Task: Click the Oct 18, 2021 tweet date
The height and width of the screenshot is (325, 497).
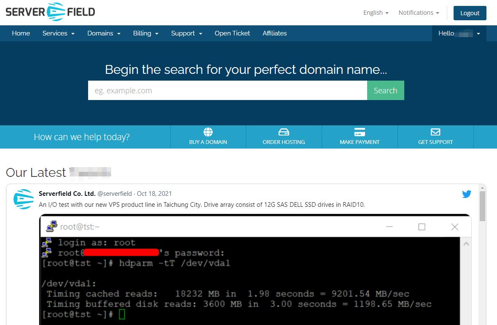Action: 154,194
